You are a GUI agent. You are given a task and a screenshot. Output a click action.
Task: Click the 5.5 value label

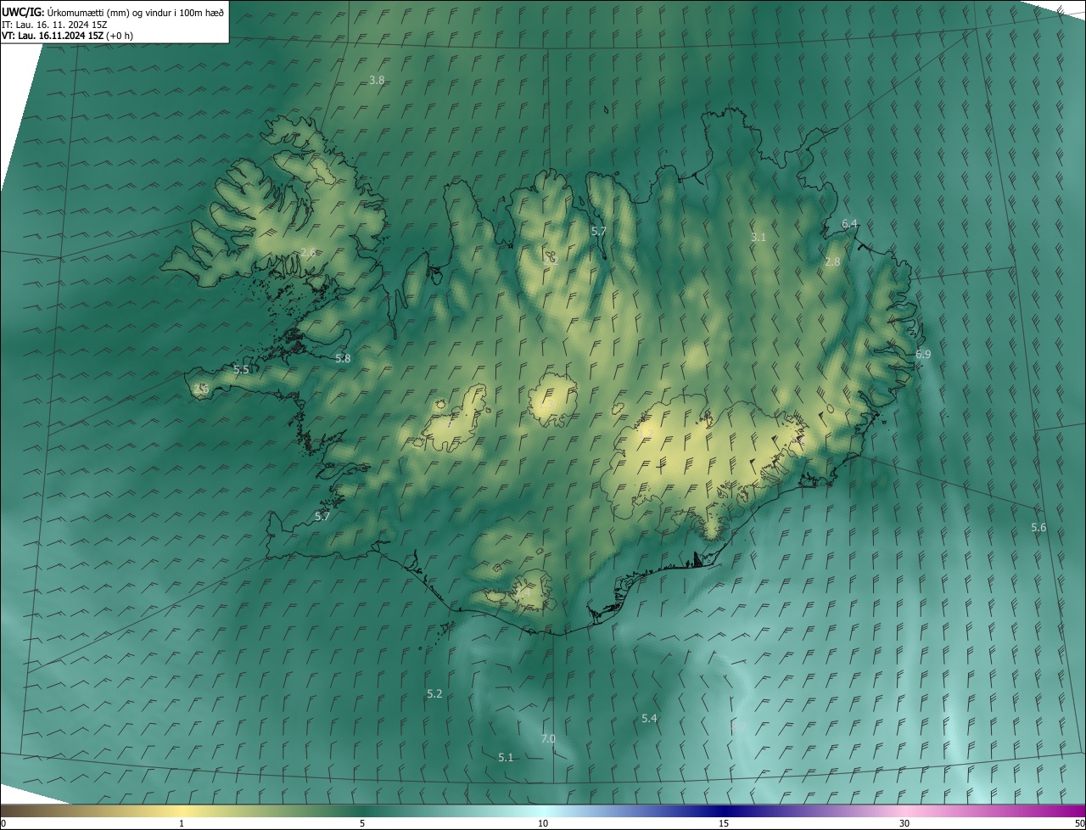[x=241, y=370]
